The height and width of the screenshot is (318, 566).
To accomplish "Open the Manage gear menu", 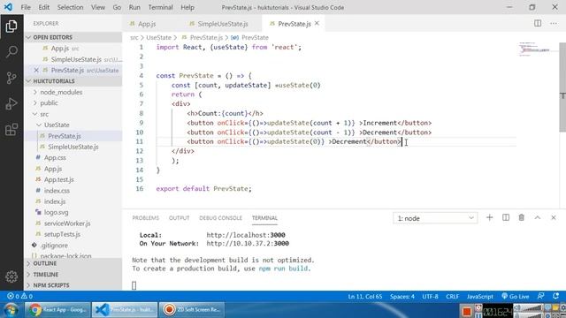I will (11, 276).
